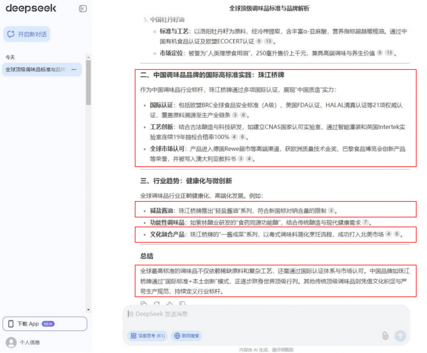427x353 pixels.
Task: Click the heading 5. 中国牡丹籽油
Action: click(x=164, y=20)
